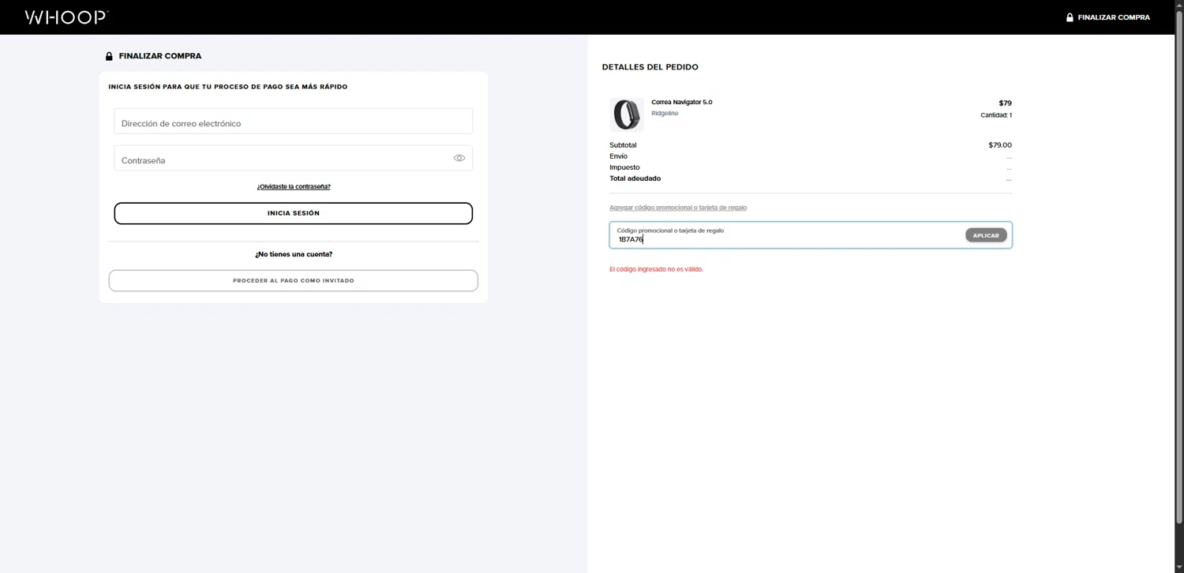The width and height of the screenshot is (1184, 573).
Task: Click the page vertical scrollbar
Action: tap(1179, 268)
